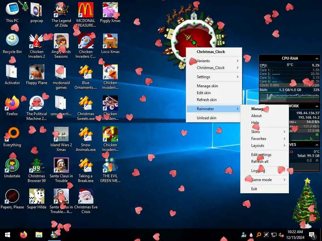Choose Edit skin menu entry
Image resolution: width=322 pixels, height=241 pixels.
coord(214,93)
